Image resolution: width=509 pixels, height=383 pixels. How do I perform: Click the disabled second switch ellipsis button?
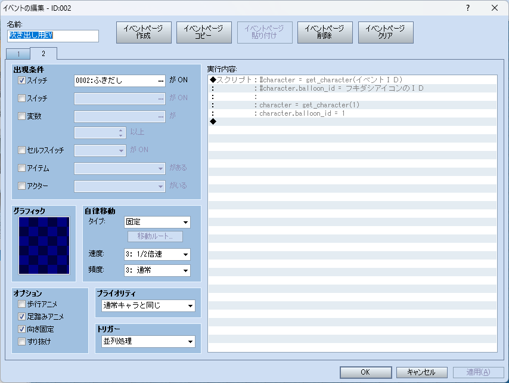pyautogui.click(x=161, y=99)
